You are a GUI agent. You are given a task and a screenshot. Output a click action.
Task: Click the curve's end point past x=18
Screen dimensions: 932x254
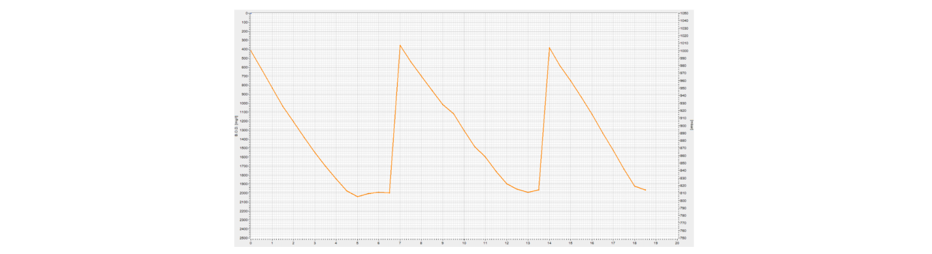point(645,190)
